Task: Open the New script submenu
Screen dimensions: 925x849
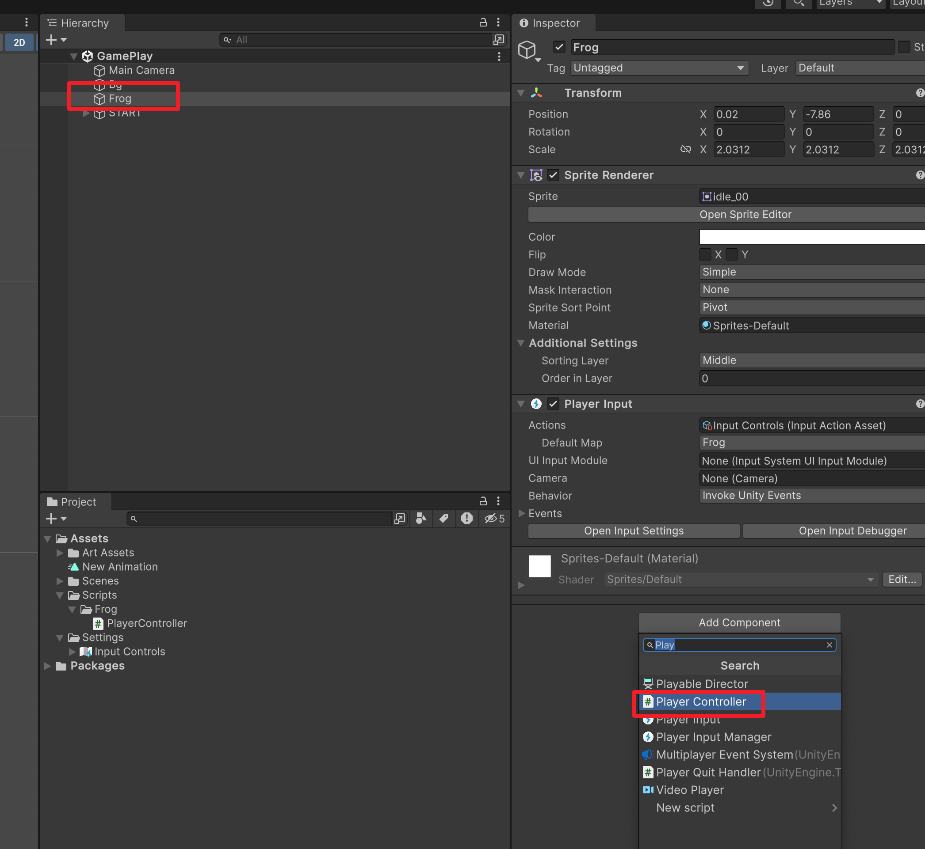Action: [x=740, y=807]
